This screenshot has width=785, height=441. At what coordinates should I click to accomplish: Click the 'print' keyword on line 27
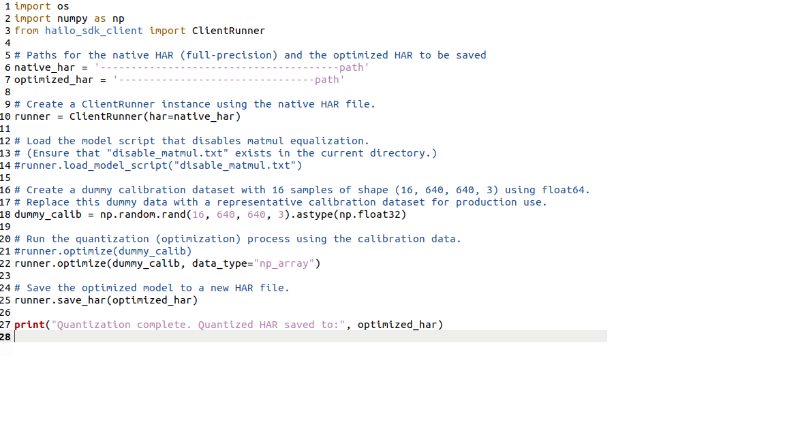(29, 325)
